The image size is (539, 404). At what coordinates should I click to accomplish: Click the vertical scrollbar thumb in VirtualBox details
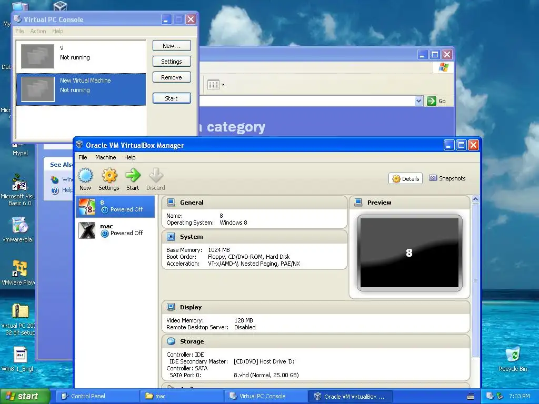click(475, 280)
